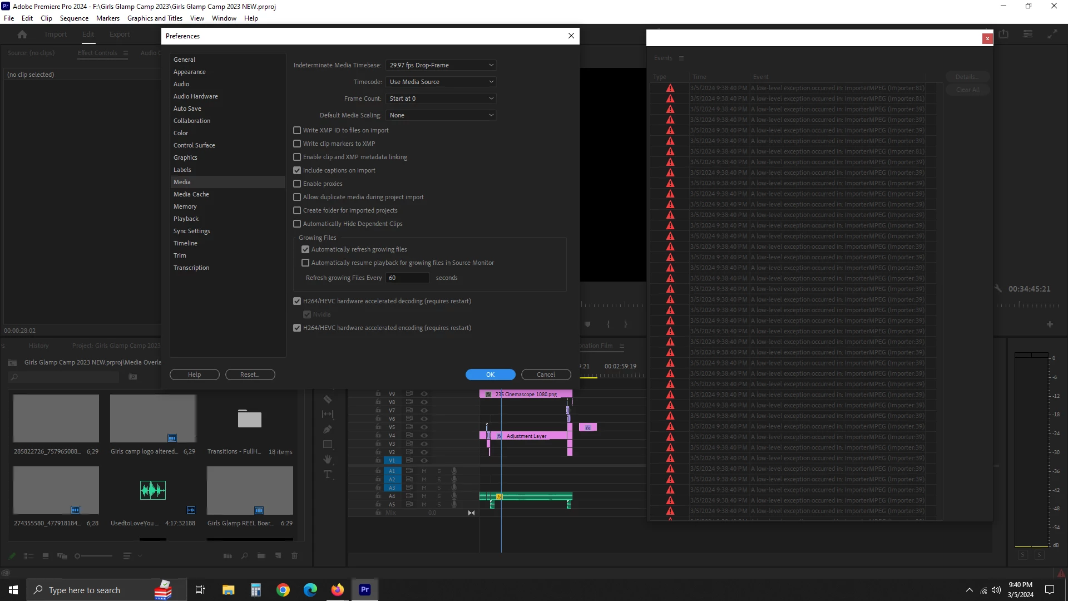Select the Rectangle tool
The image size is (1068, 601).
(328, 445)
